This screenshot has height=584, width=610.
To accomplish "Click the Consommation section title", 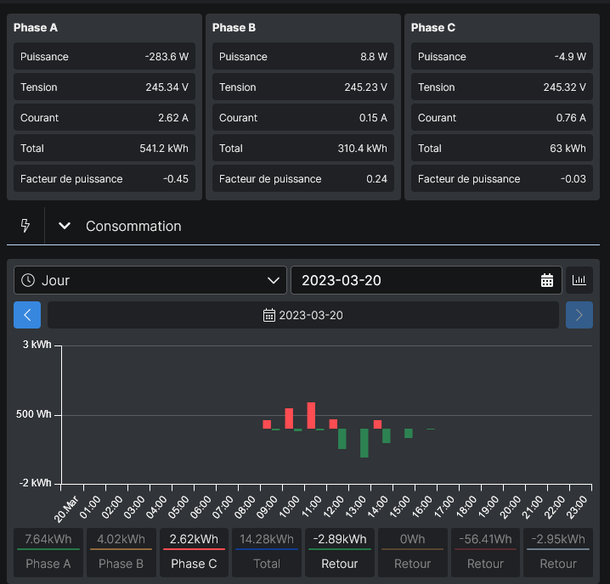I will click(133, 227).
